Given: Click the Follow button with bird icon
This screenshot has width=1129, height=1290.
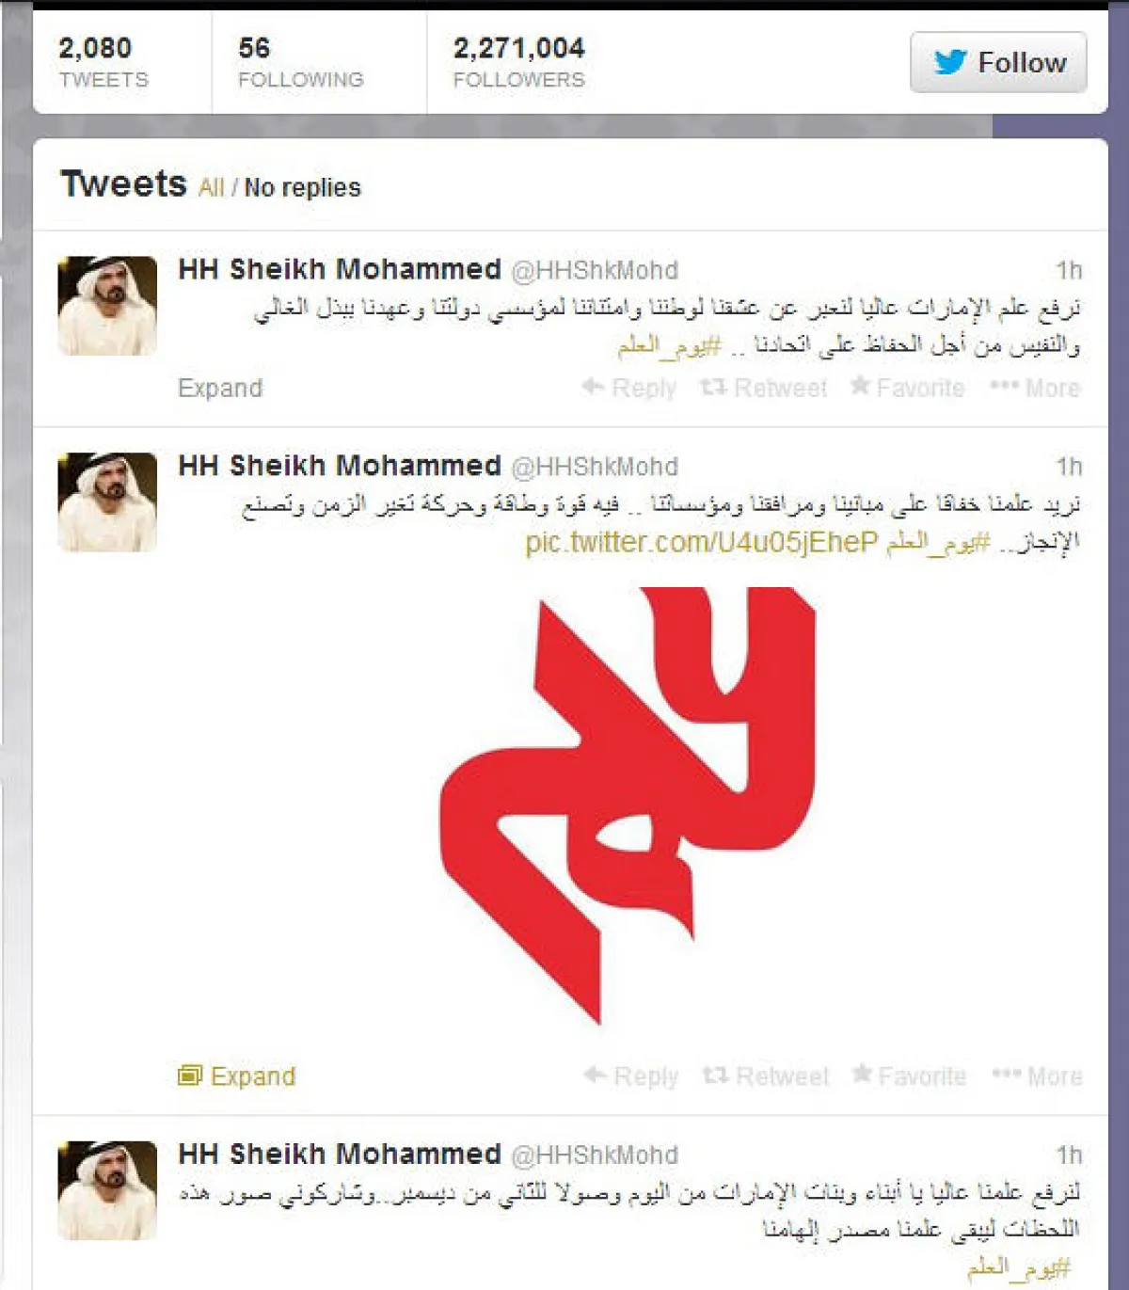Looking at the screenshot, I should [998, 62].
